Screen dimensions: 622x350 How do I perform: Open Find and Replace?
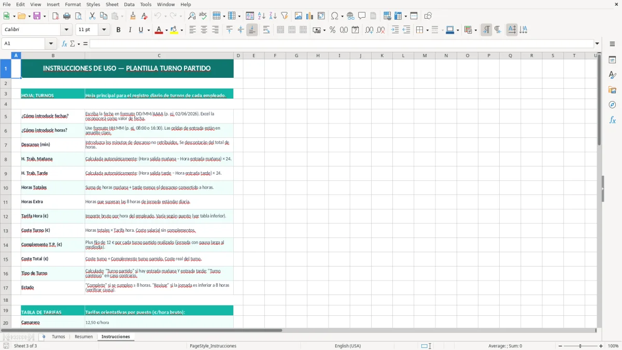(192, 16)
